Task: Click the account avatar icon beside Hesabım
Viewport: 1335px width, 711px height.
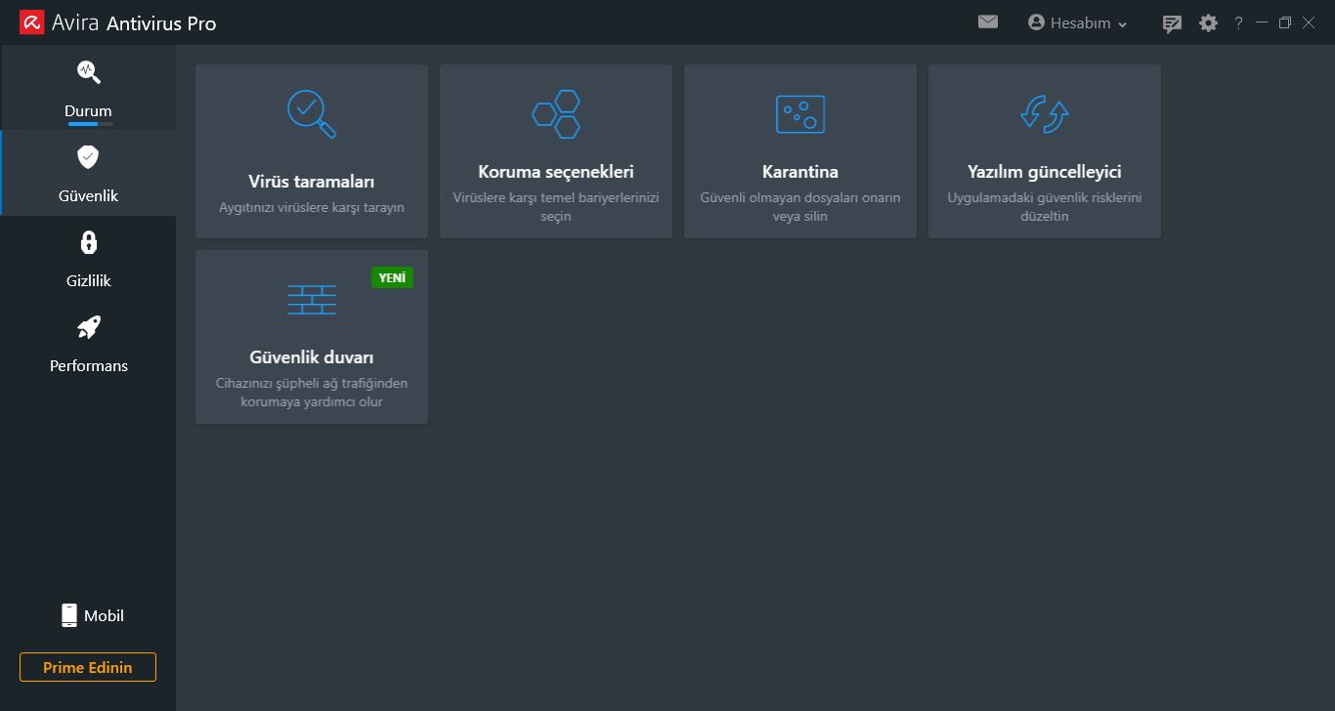Action: tap(1037, 21)
